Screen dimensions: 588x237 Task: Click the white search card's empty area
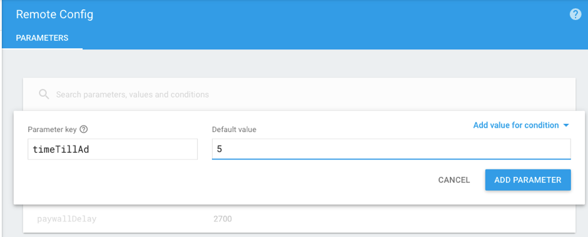(375, 94)
